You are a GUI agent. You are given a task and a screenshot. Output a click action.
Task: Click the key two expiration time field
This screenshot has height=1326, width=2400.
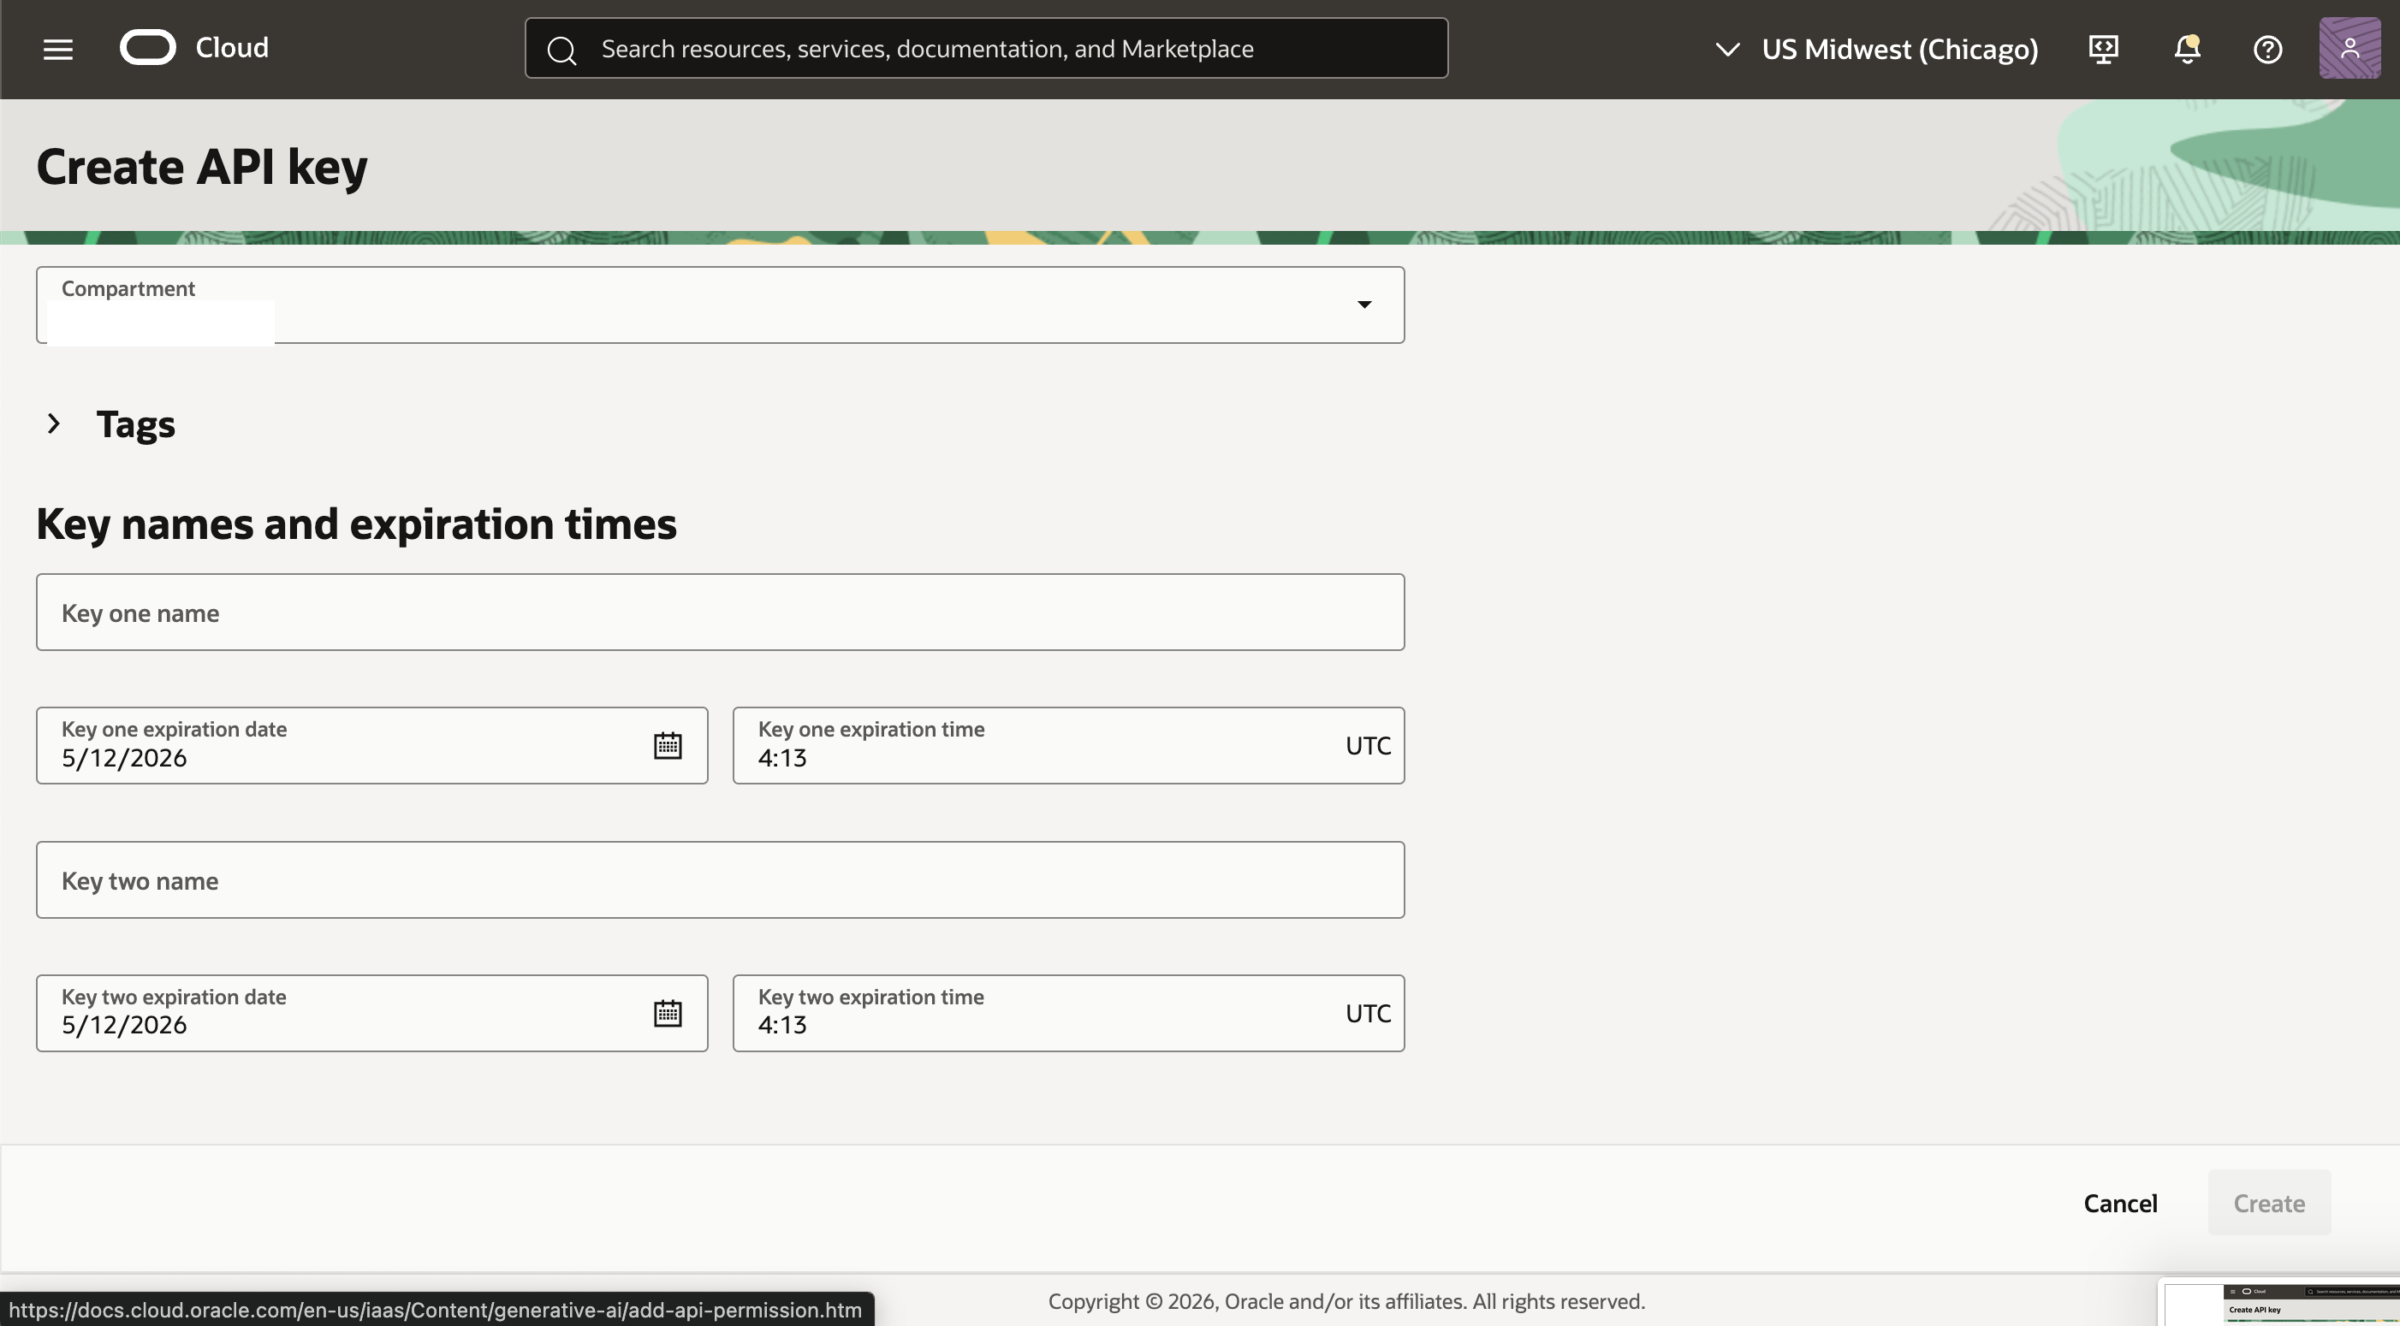1025,1013
